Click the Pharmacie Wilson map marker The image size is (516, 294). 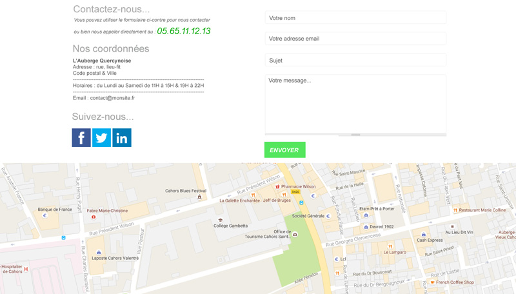tap(277, 186)
